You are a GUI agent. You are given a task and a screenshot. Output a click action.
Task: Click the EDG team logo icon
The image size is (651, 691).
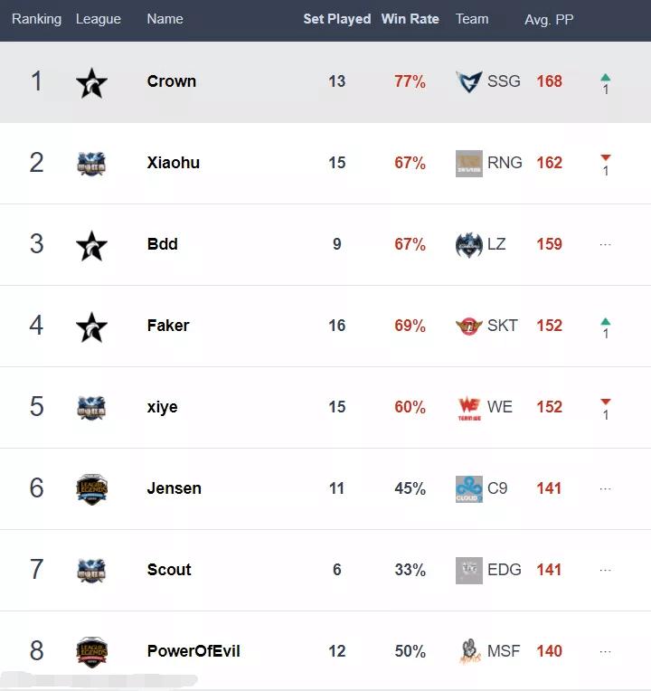click(469, 570)
